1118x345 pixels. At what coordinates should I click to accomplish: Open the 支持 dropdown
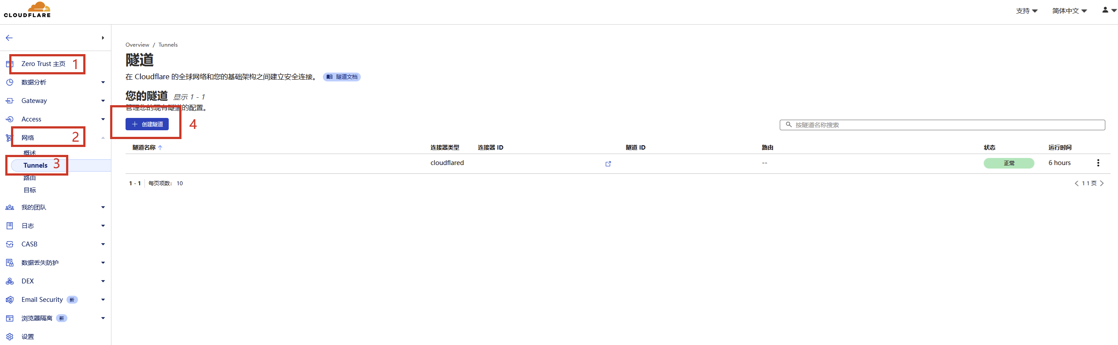point(1027,11)
